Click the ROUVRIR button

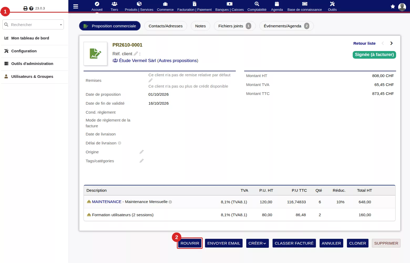tap(190, 243)
